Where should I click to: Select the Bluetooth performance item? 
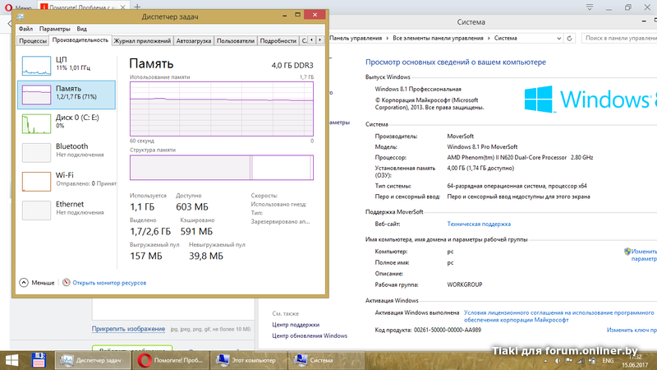coord(67,152)
